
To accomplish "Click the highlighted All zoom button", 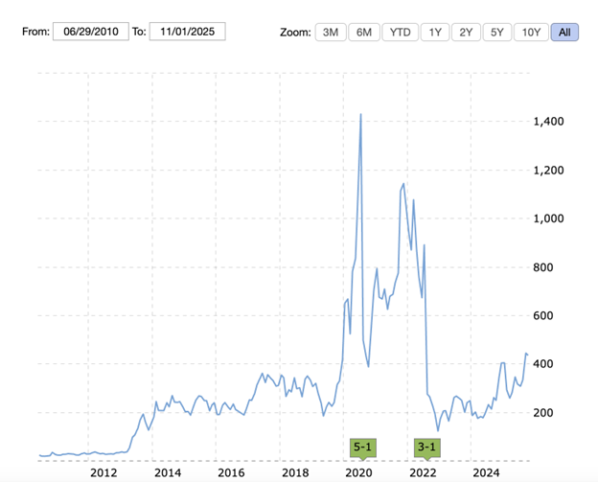I will click(x=564, y=32).
